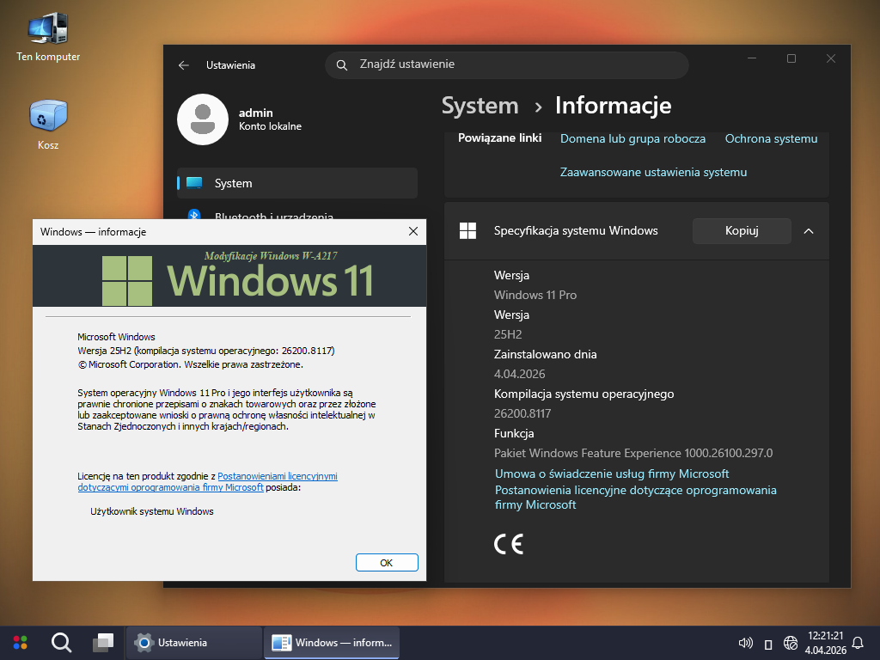Viewport: 880px width, 660px height.
Task: Click the volume speaker tray icon
Action: pyautogui.click(x=745, y=643)
